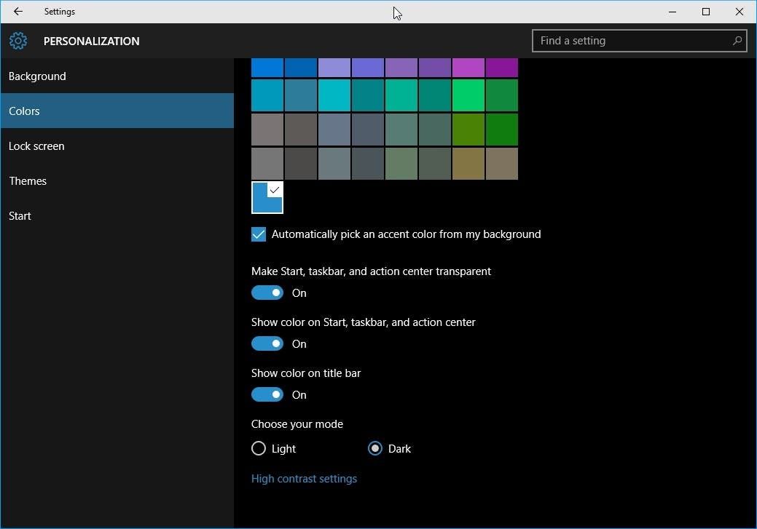The height and width of the screenshot is (529, 757).
Task: Close the Settings window
Action: coord(739,12)
